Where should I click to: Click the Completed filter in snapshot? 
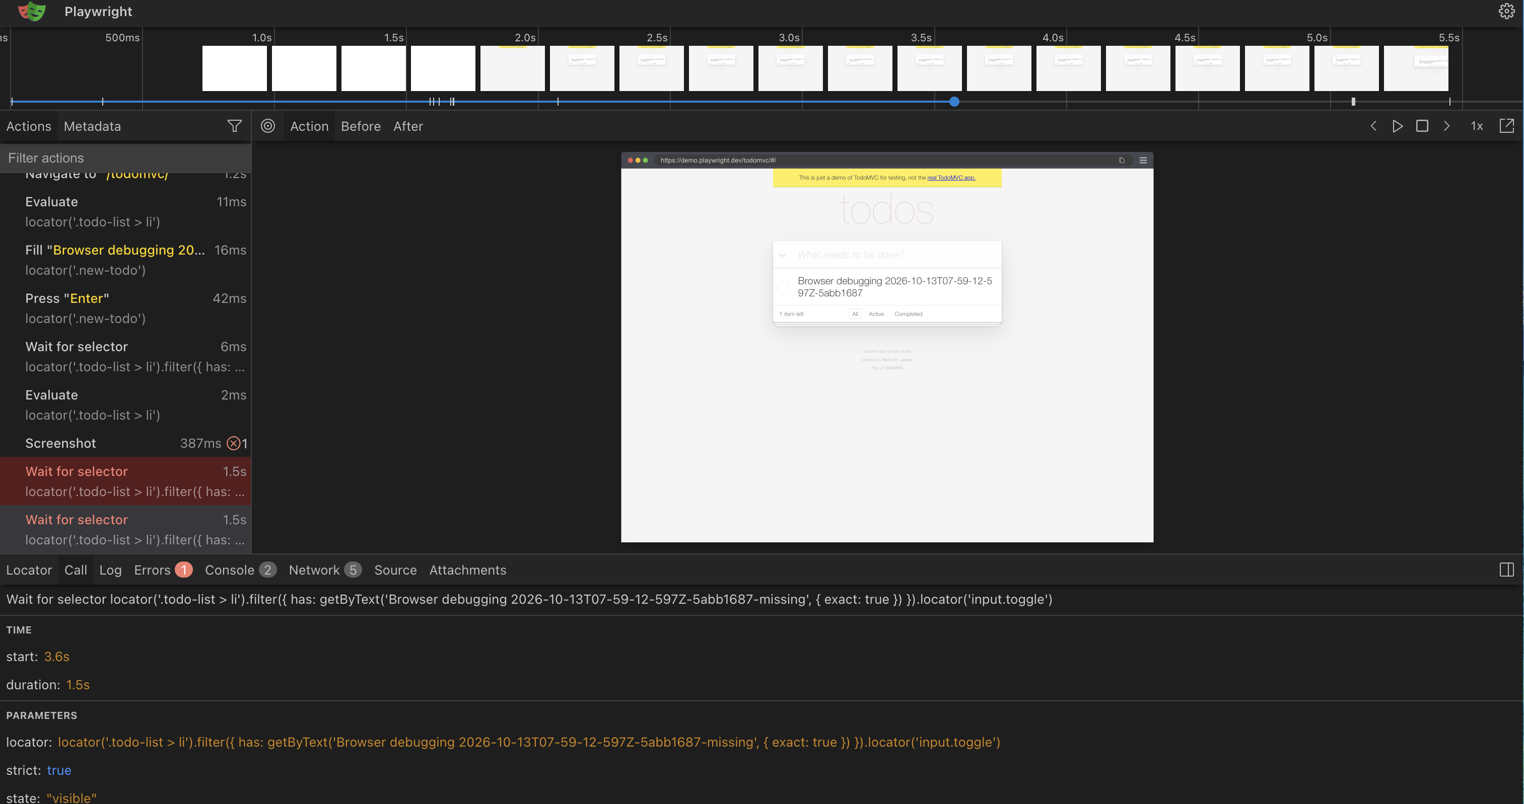point(908,314)
